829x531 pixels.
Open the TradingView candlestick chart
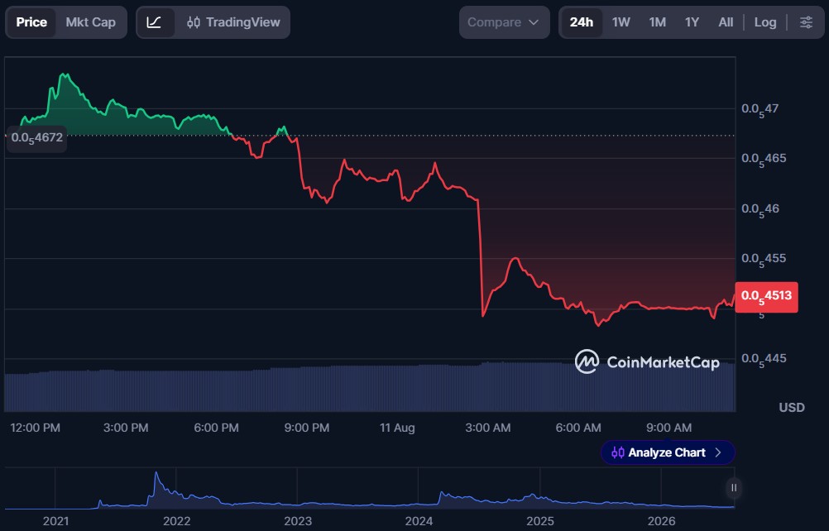pos(233,22)
